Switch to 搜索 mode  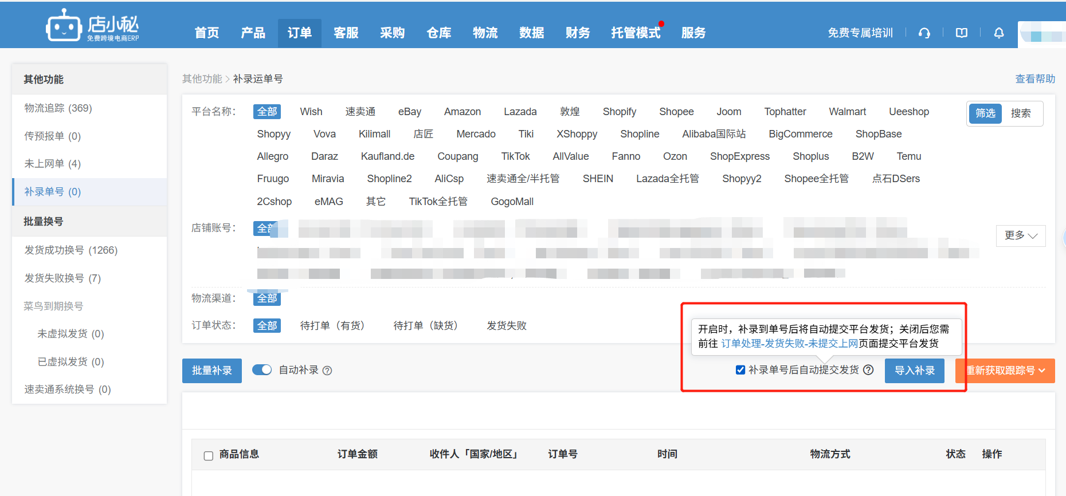click(1021, 113)
